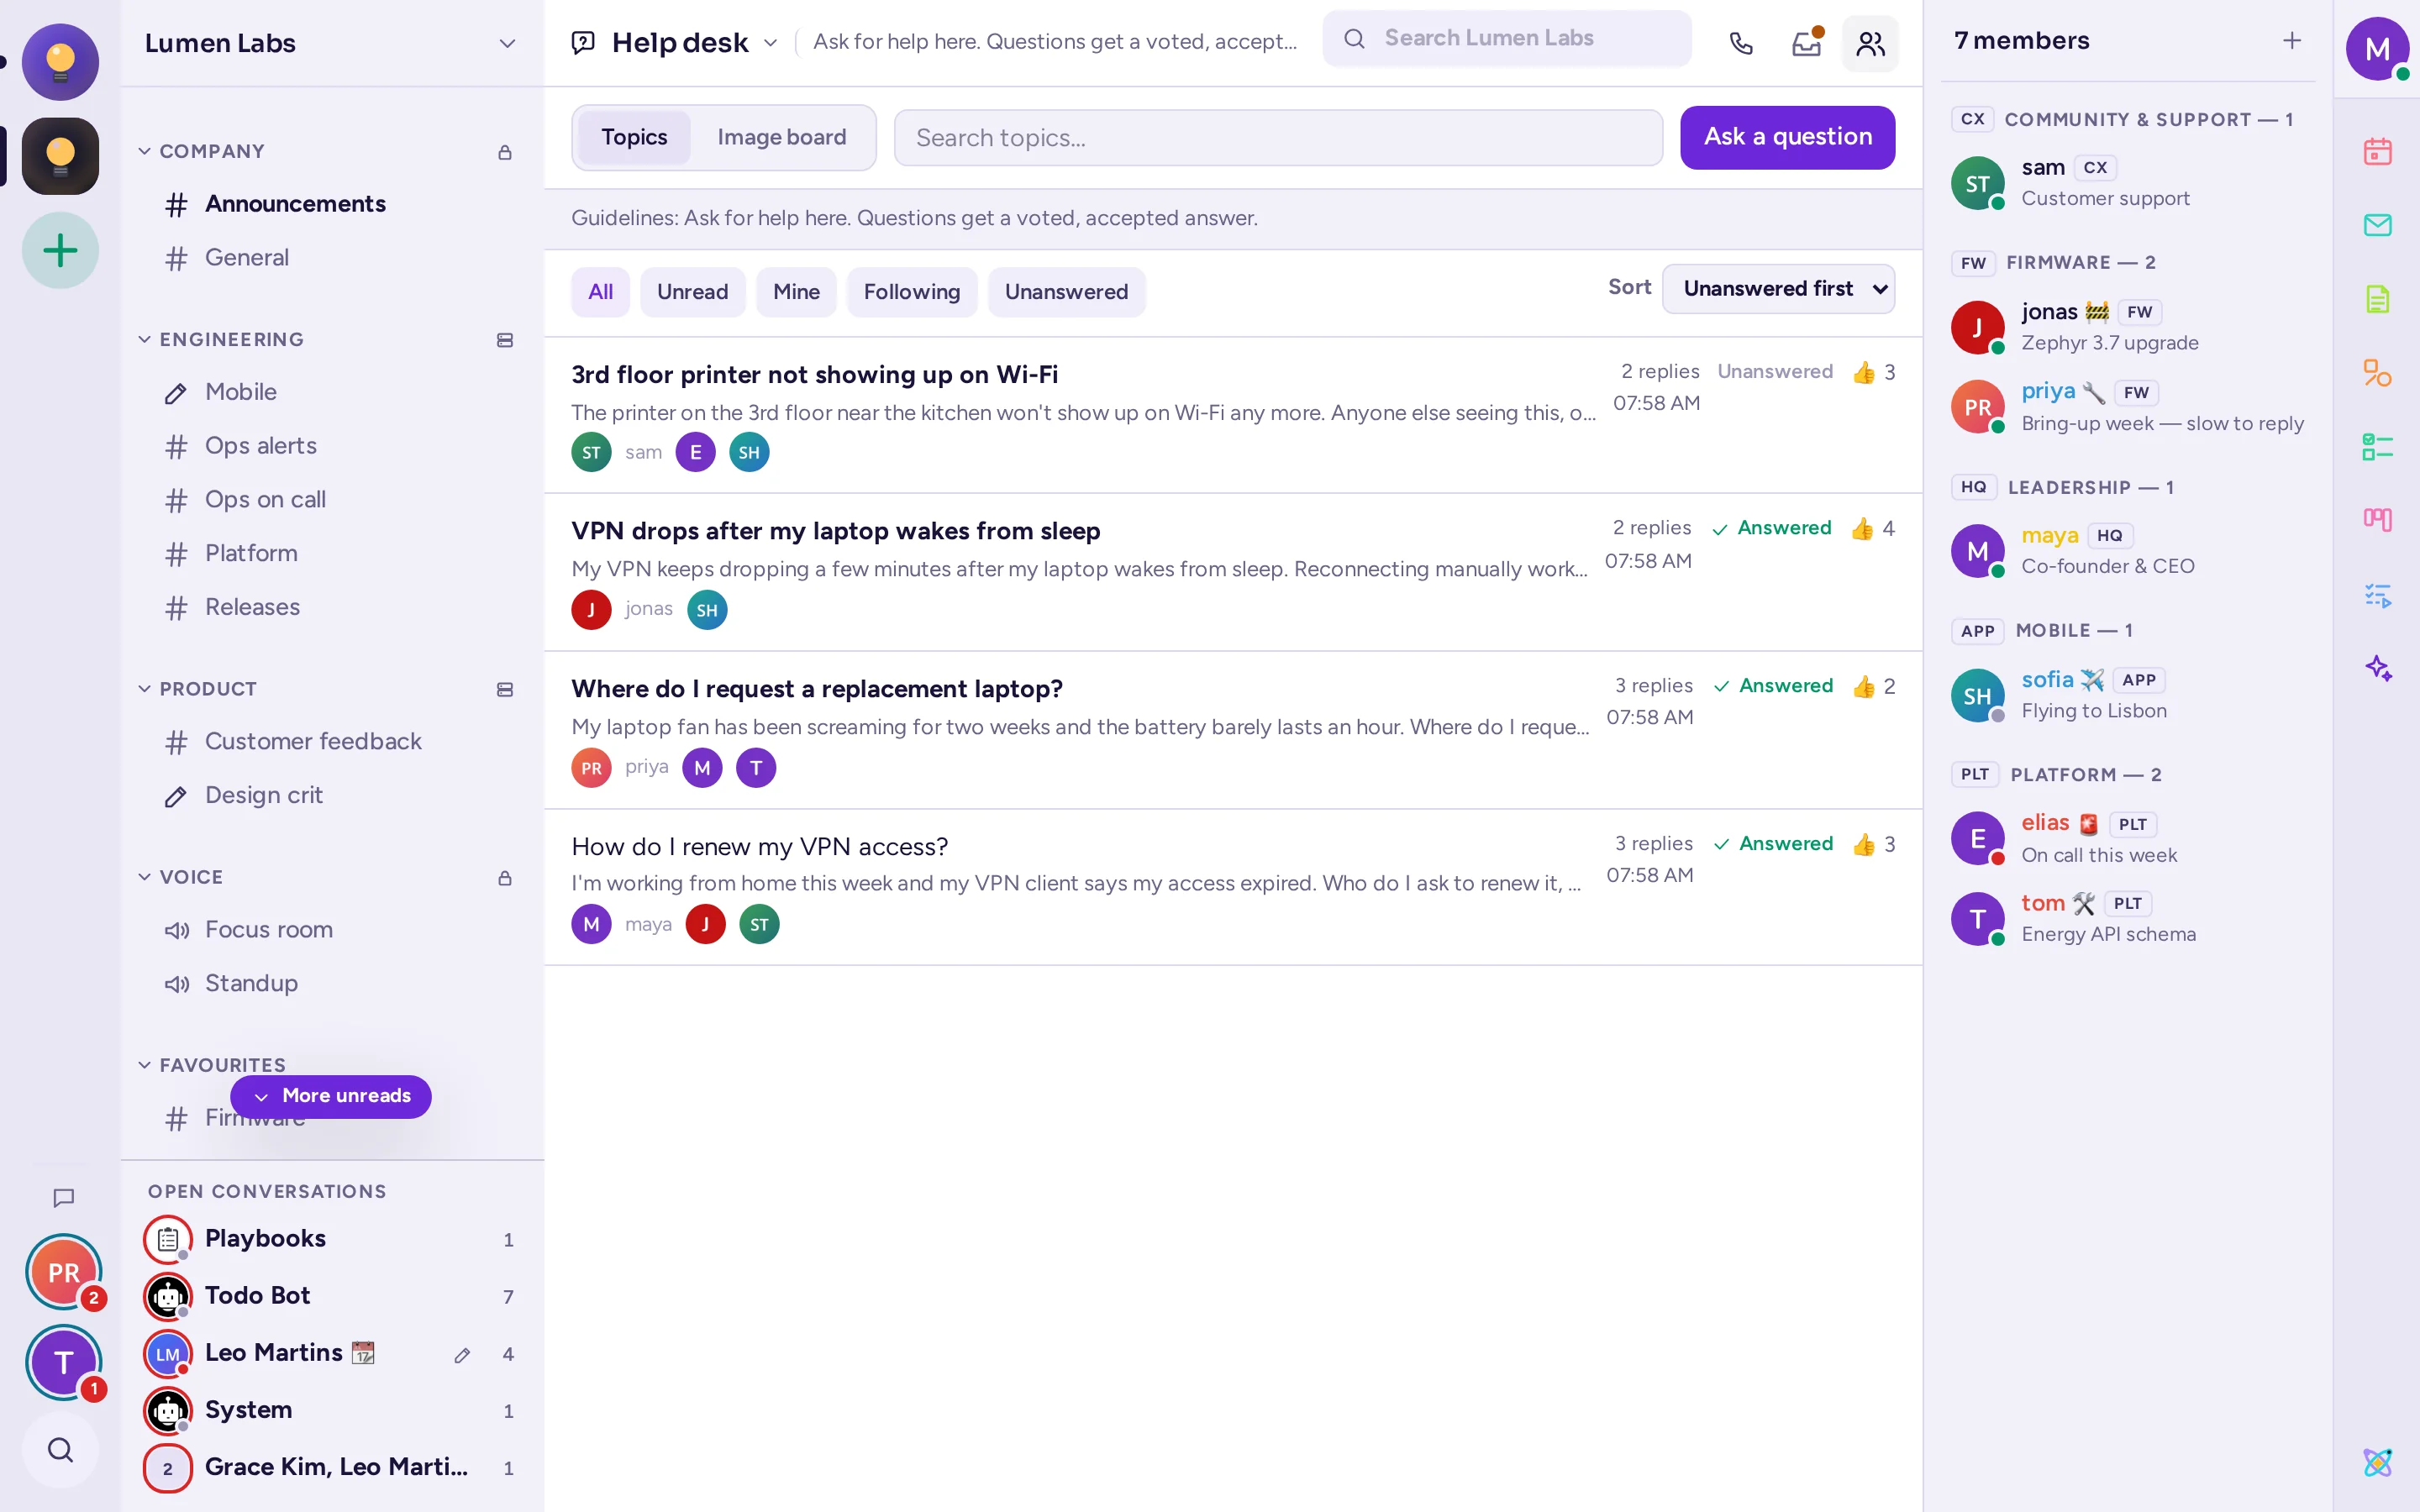Switch to the Image board tab

pos(781,137)
